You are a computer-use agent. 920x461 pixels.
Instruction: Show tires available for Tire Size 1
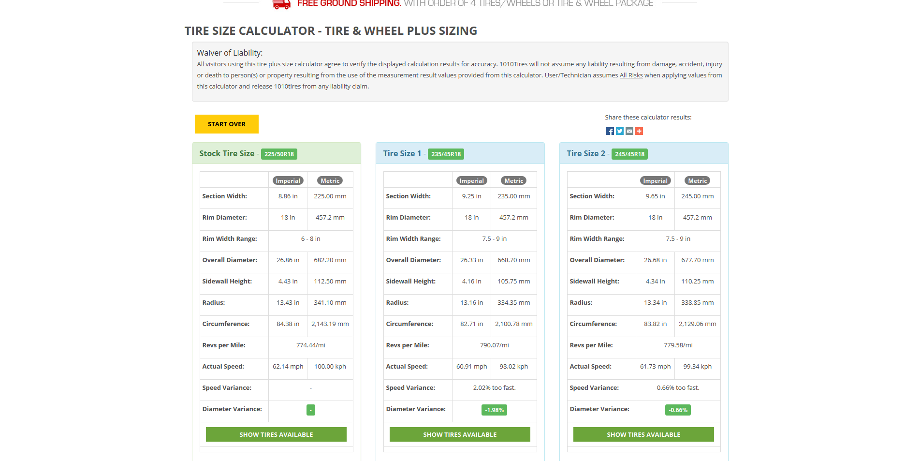pos(460,434)
